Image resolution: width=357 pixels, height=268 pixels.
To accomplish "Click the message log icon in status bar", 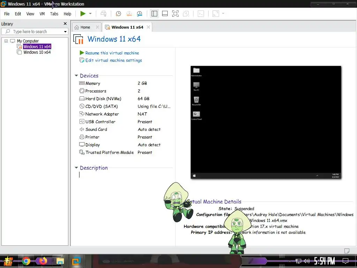I will [x=347, y=251].
